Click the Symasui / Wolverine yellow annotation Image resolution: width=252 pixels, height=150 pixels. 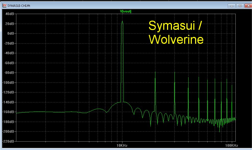click(176, 32)
